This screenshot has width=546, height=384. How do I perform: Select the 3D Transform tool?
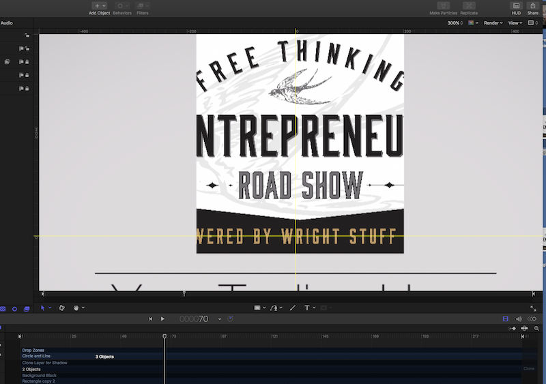click(x=61, y=308)
